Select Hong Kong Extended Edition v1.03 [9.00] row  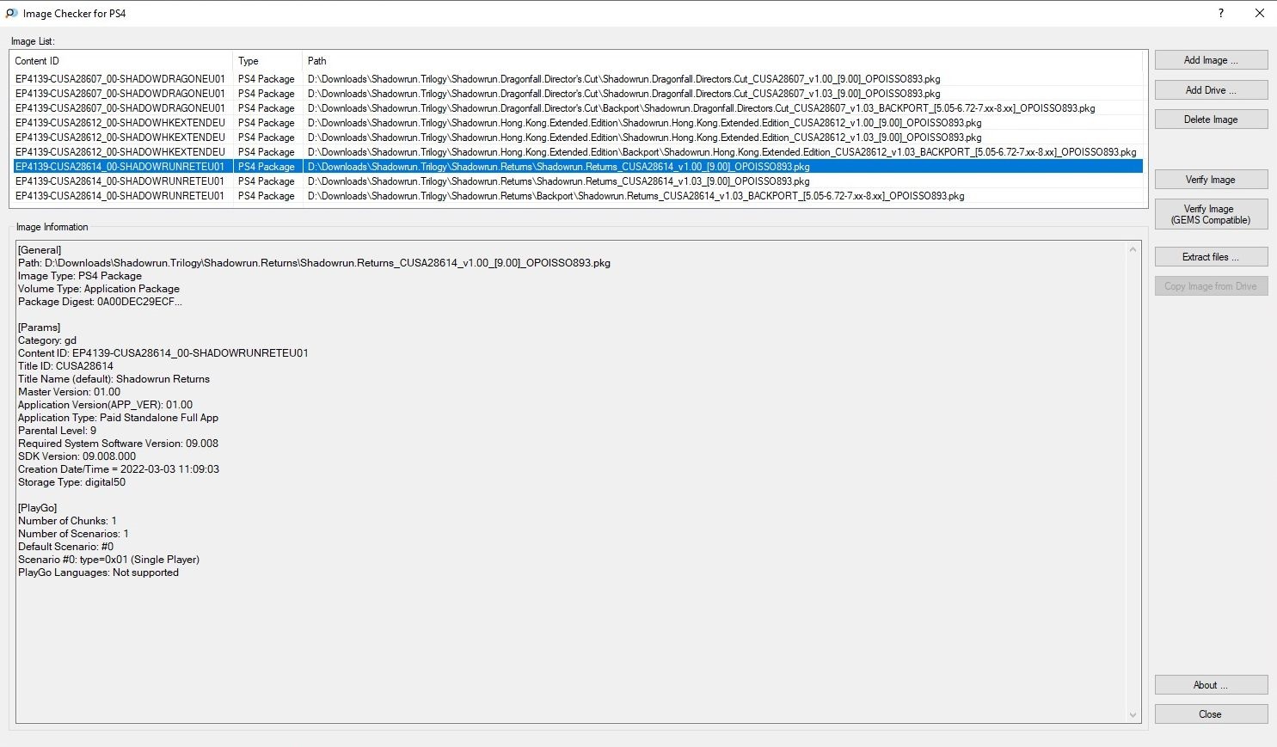[578, 138]
